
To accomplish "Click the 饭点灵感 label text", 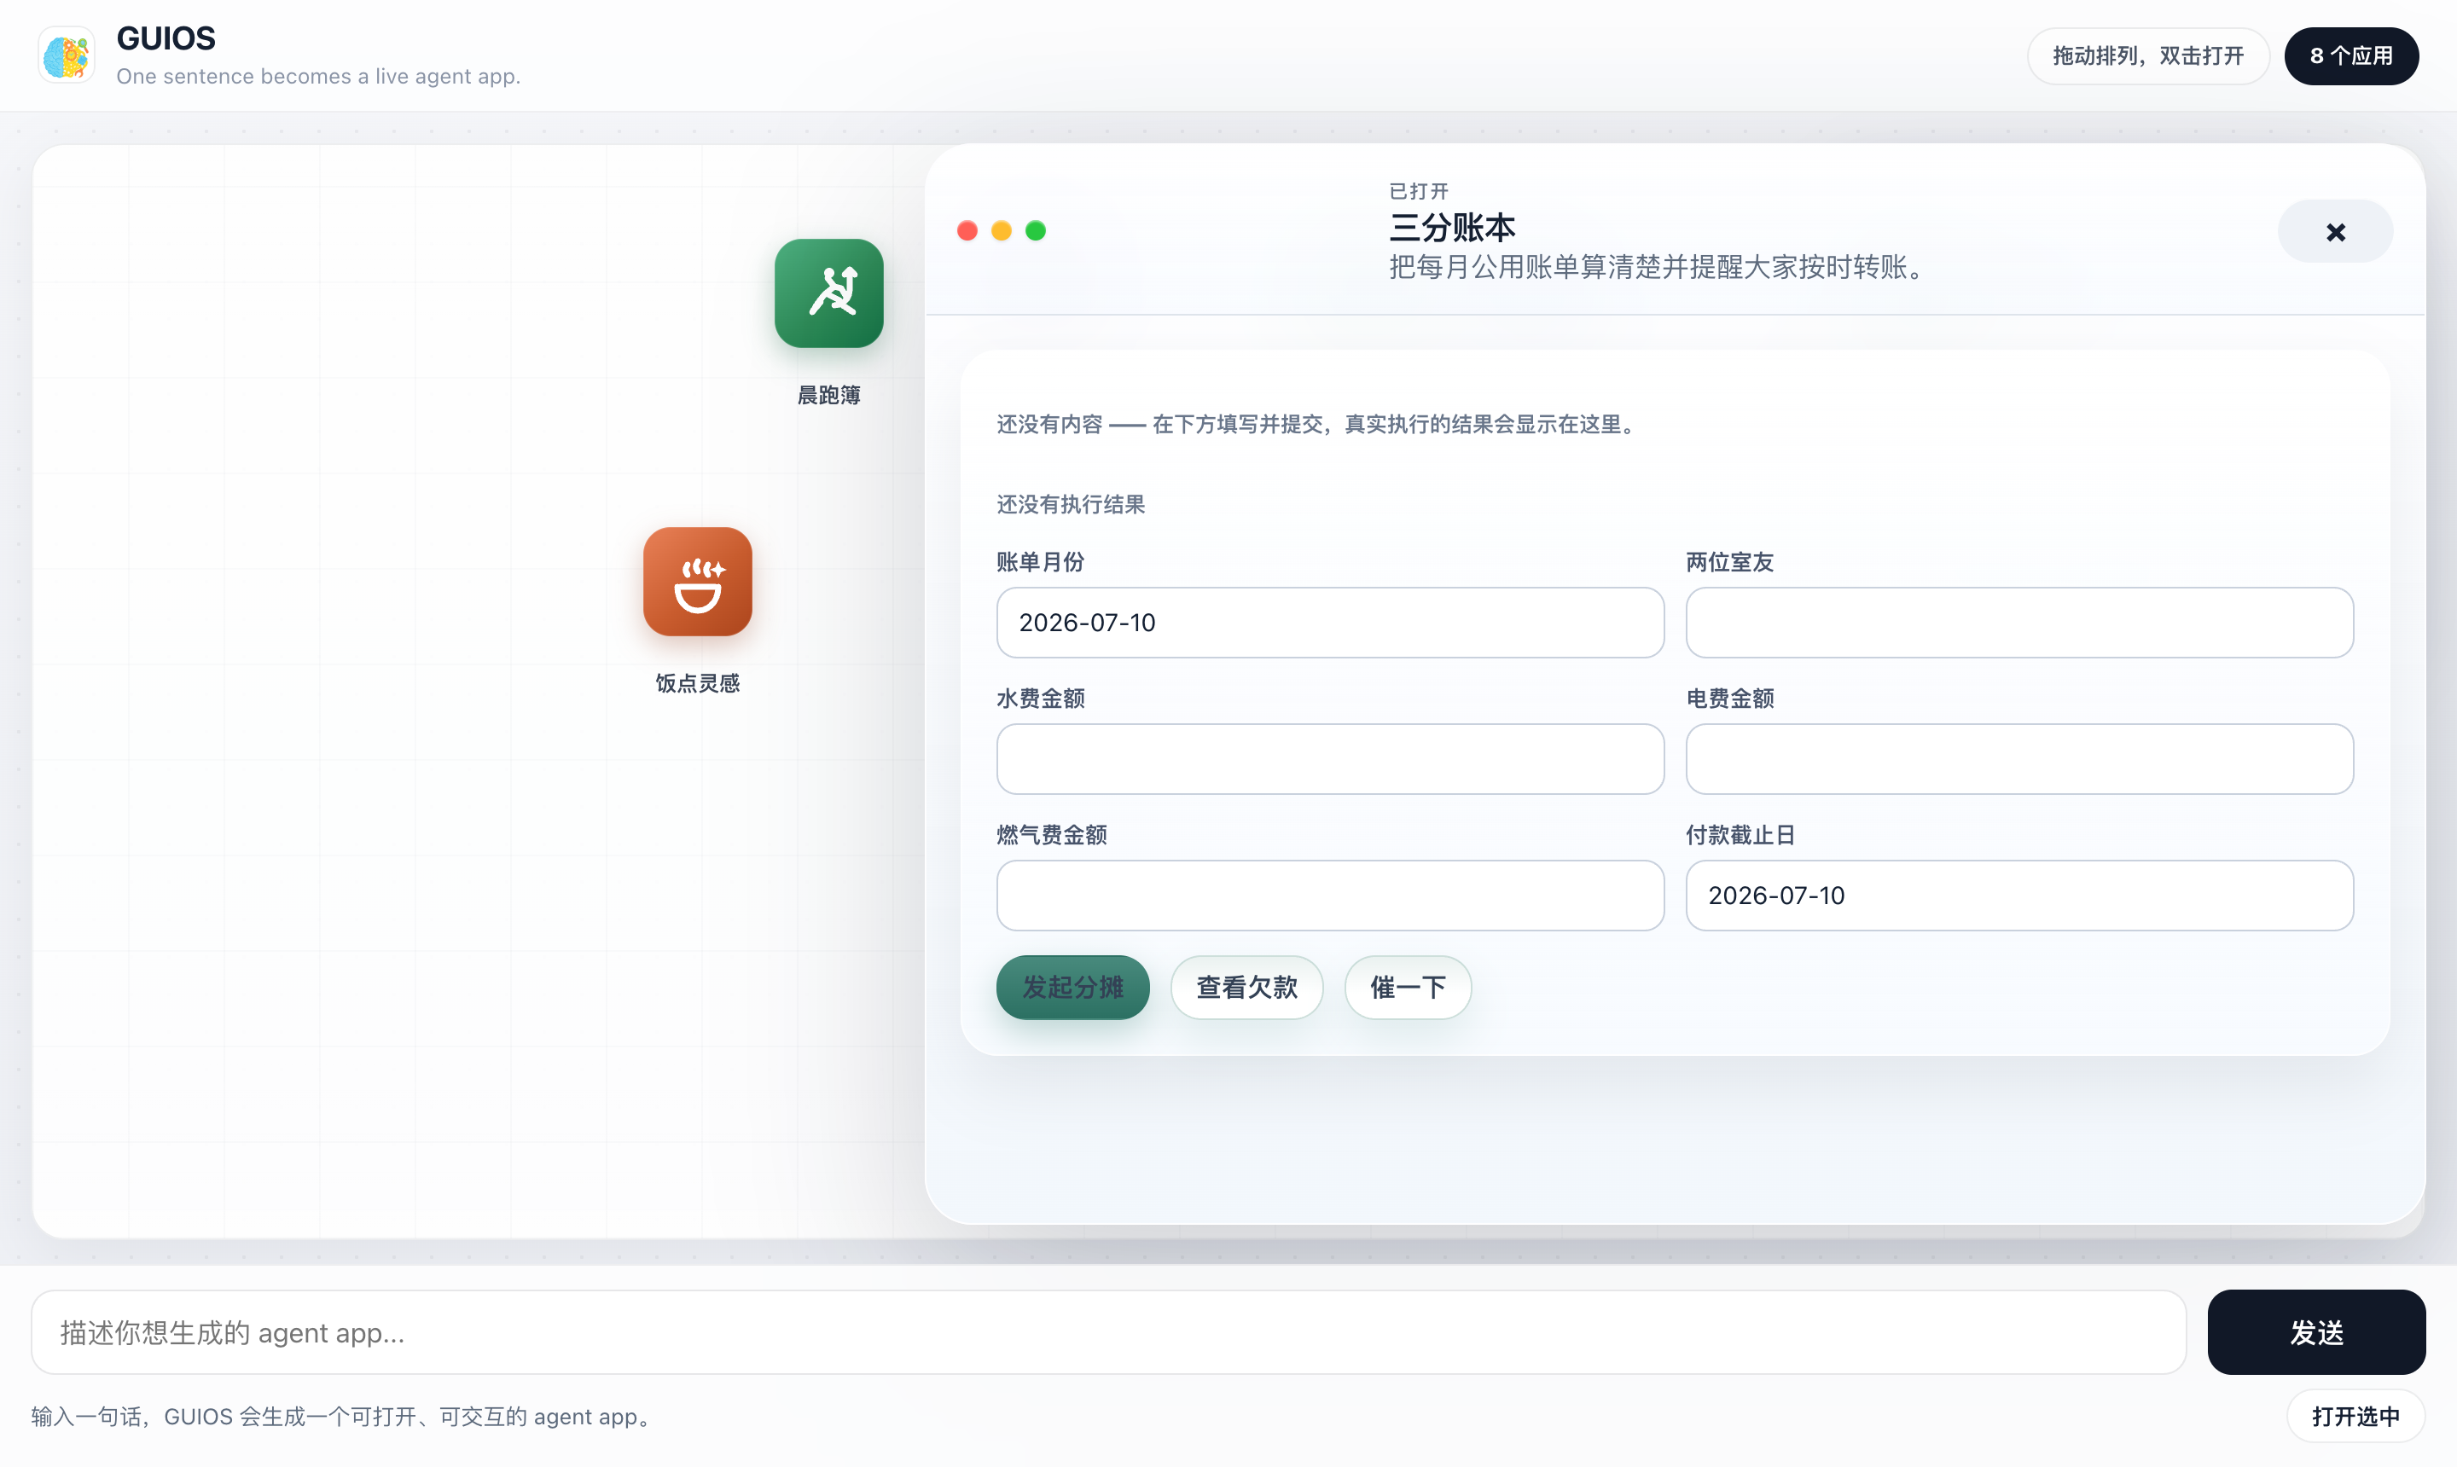I will 697,683.
